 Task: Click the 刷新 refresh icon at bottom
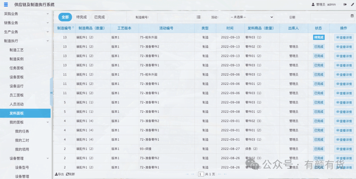(x=68, y=174)
